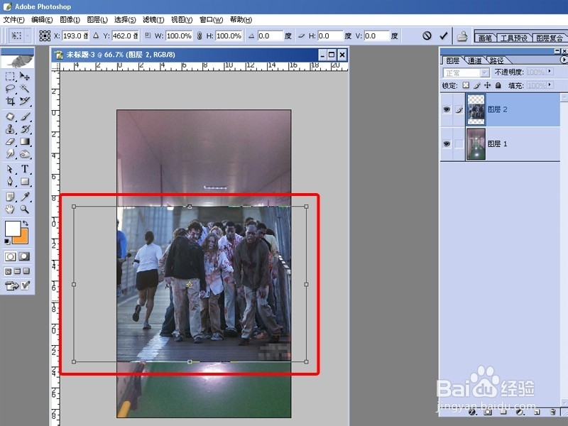
Task: Select the Healing Brush tool
Action: point(10,116)
